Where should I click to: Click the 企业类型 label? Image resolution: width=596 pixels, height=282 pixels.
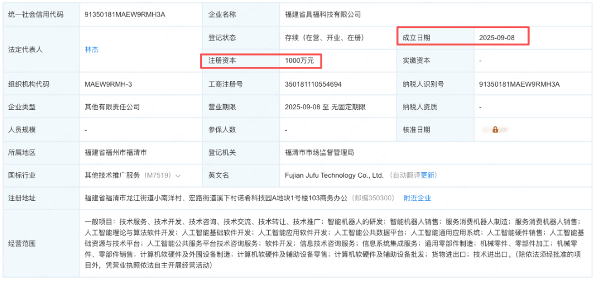pos(22,107)
